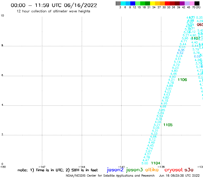
Task: Click the subtitle '12 hour collection of altimeter wave heights'
Action: (x=53, y=11)
